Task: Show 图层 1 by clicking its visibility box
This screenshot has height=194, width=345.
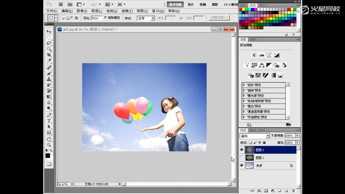Action: coord(241,158)
